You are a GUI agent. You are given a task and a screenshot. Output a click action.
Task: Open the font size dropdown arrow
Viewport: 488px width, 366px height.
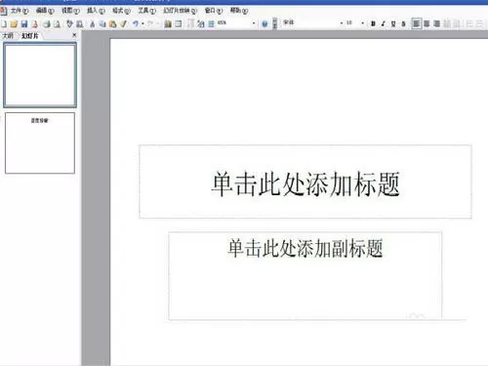click(x=362, y=23)
